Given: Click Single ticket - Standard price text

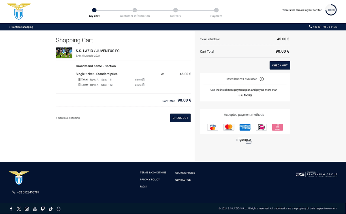Looking at the screenshot, I should tap(97, 74).
